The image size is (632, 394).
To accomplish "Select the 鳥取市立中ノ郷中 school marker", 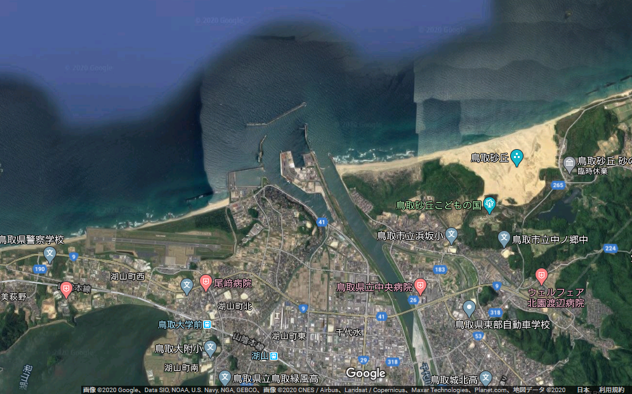I will pyautogui.click(x=504, y=239).
